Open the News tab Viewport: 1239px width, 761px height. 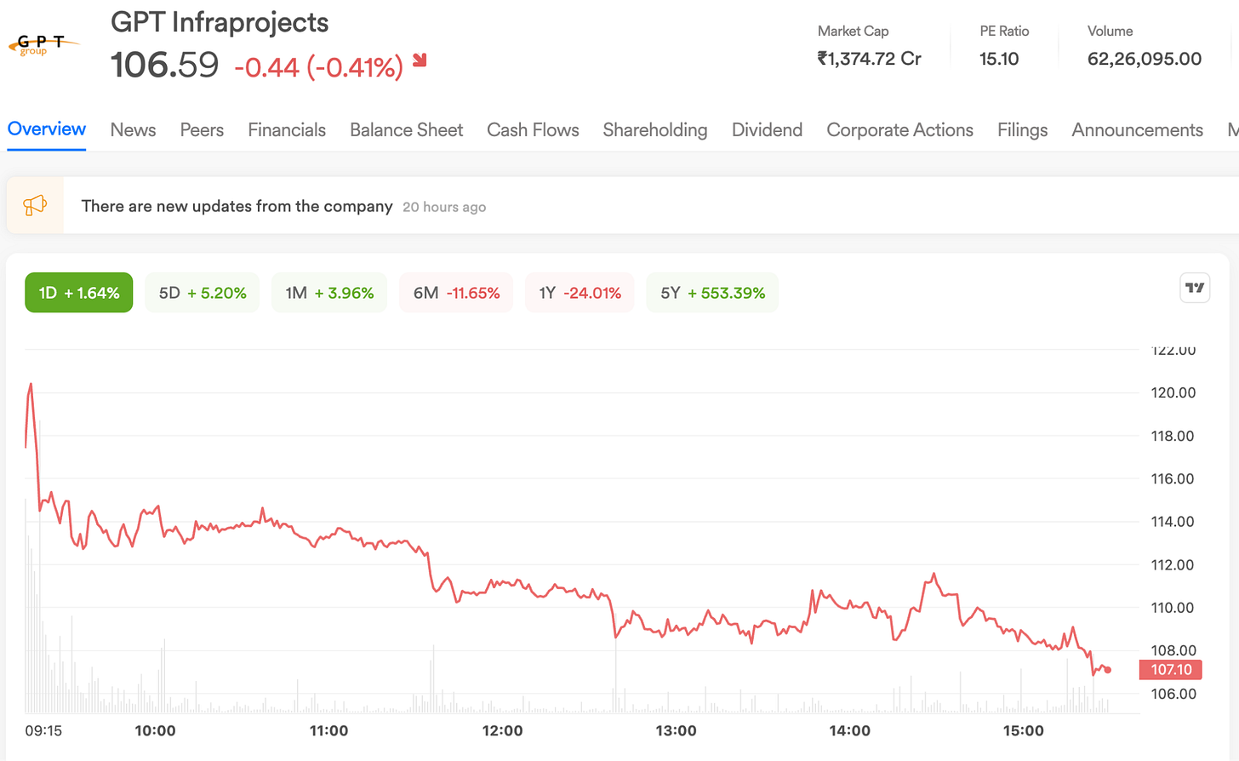pos(133,130)
